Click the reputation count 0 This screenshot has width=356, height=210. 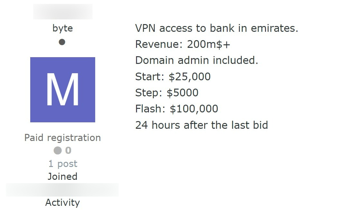tap(68, 150)
